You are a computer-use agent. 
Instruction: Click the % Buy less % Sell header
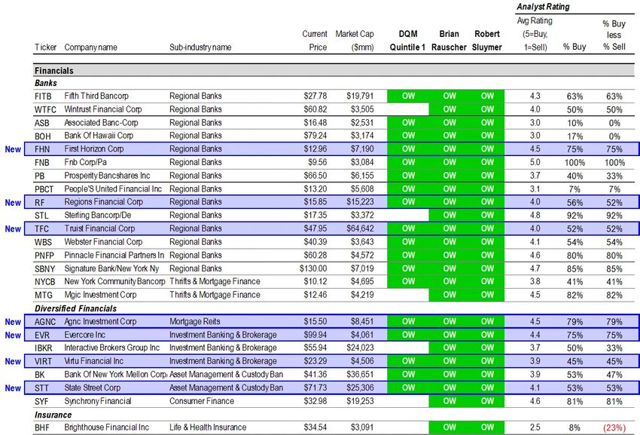(x=614, y=35)
